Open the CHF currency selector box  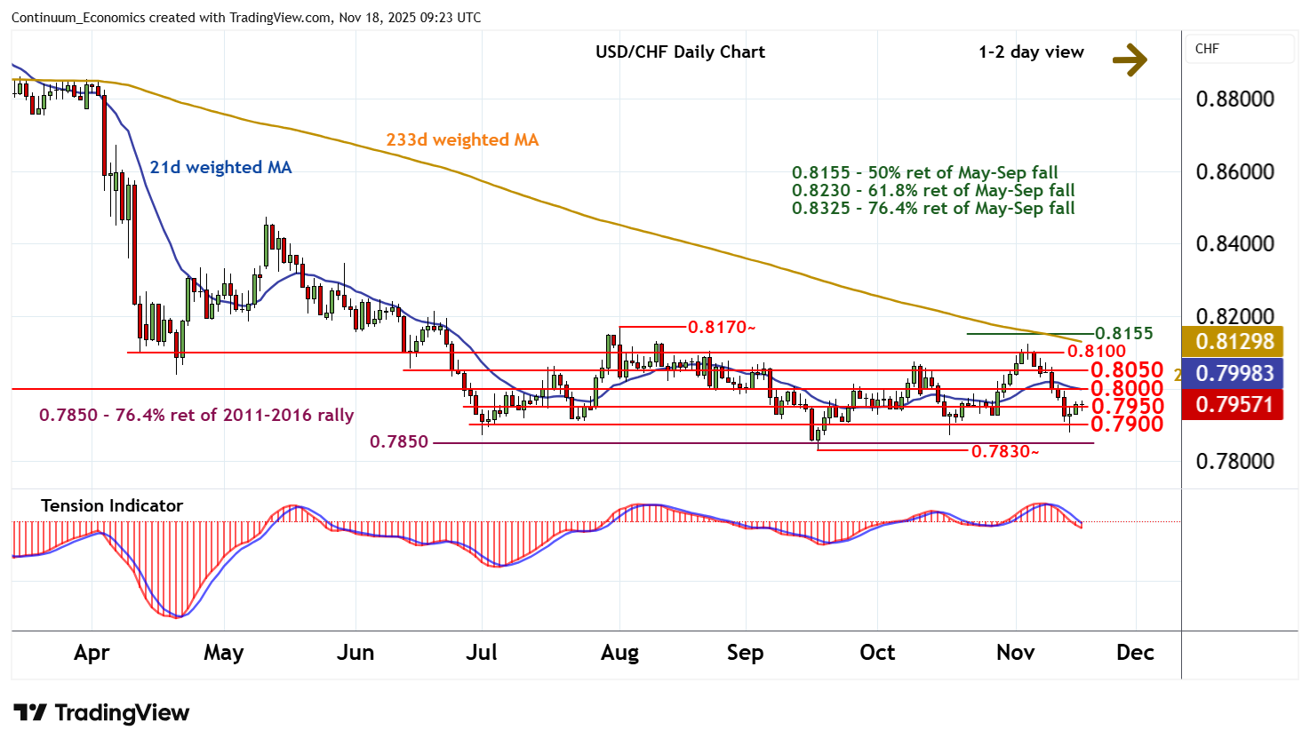point(1240,49)
